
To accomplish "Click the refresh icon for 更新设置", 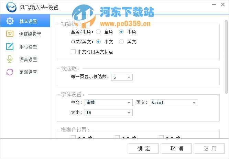I will click(x=10, y=72).
